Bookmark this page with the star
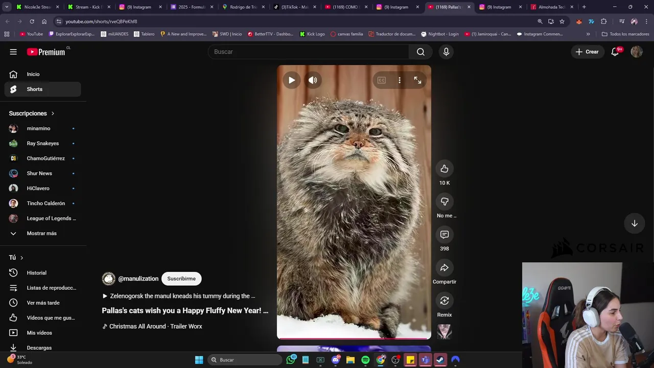 point(562,21)
